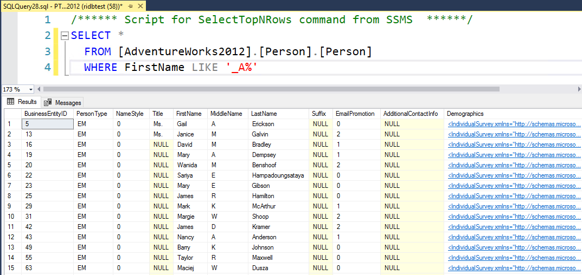Click the Results grid icon
Viewport: 582px width, 275px height.
pos(11,102)
